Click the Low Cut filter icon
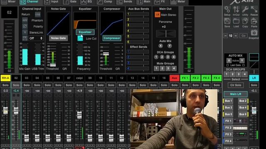This screenshot has width=266, height=149. tap(80, 38)
